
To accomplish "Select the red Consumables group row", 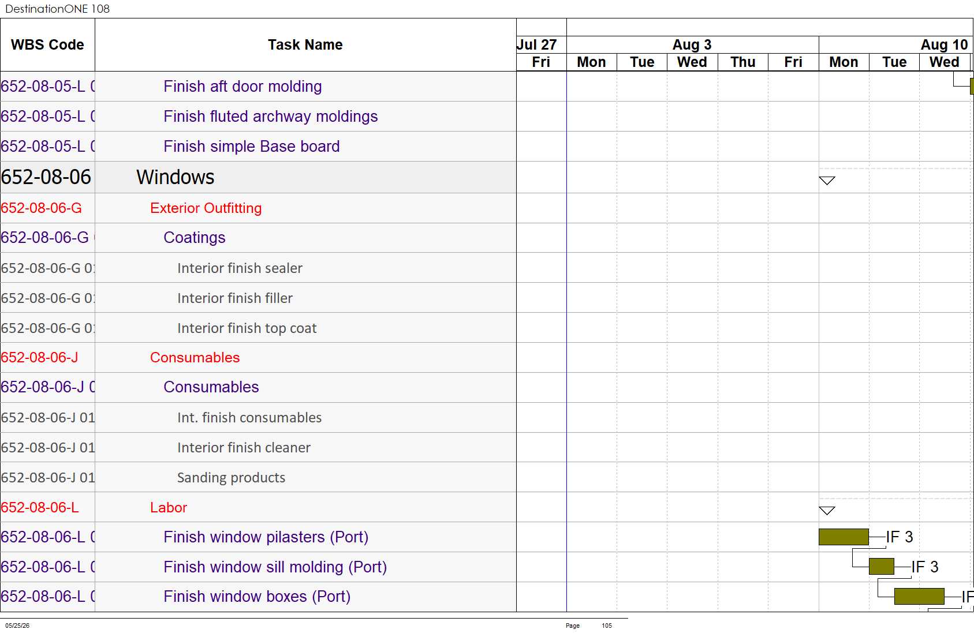I will [258, 358].
